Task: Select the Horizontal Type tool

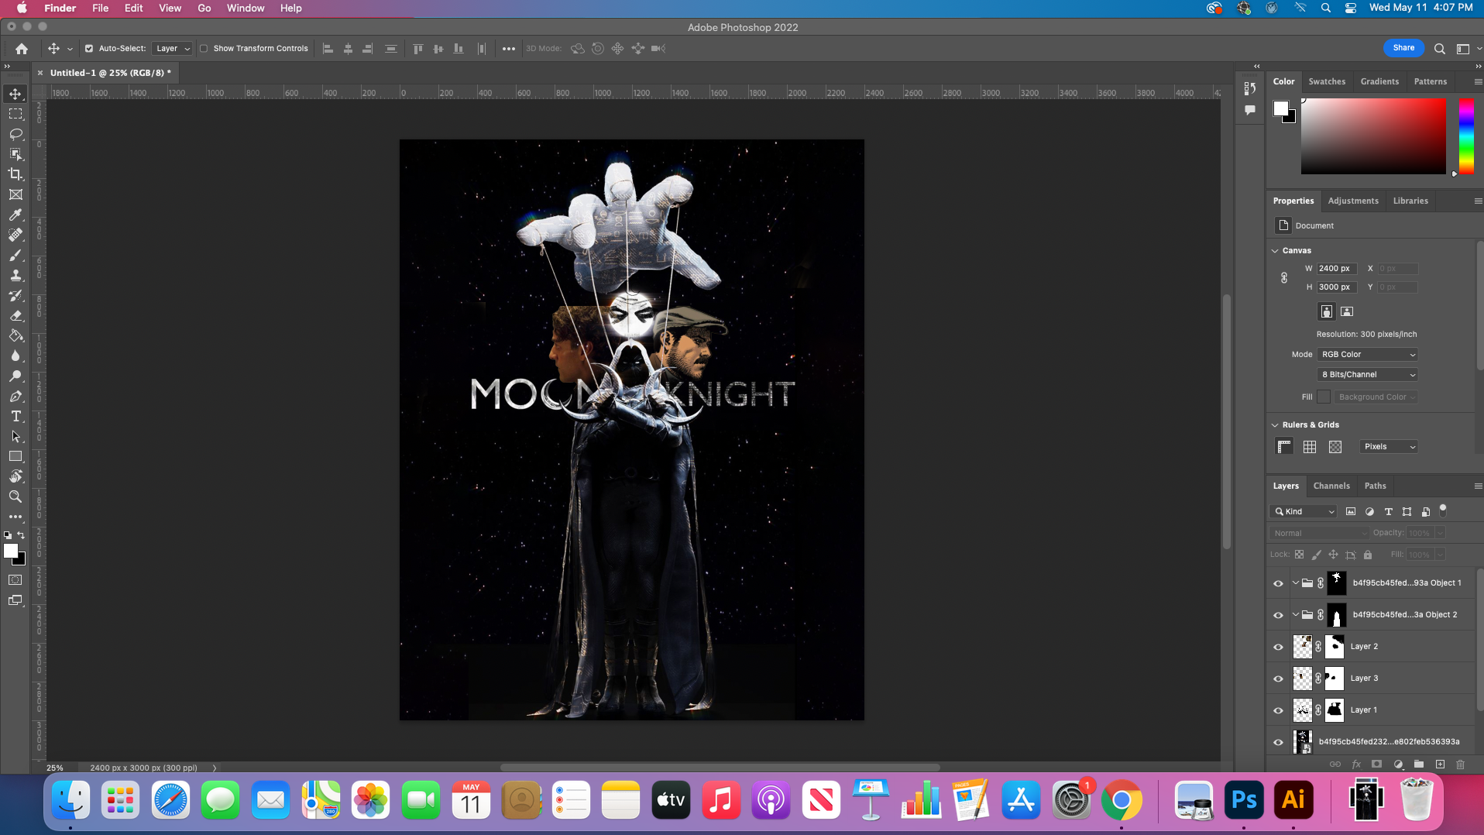Action: [x=15, y=417]
